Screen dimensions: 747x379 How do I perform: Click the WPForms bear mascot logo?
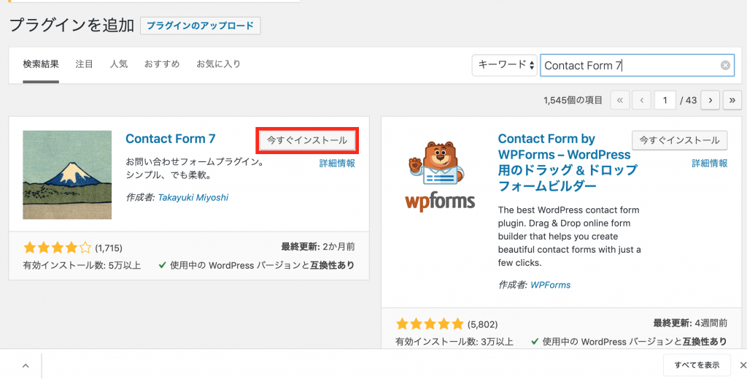440,176
